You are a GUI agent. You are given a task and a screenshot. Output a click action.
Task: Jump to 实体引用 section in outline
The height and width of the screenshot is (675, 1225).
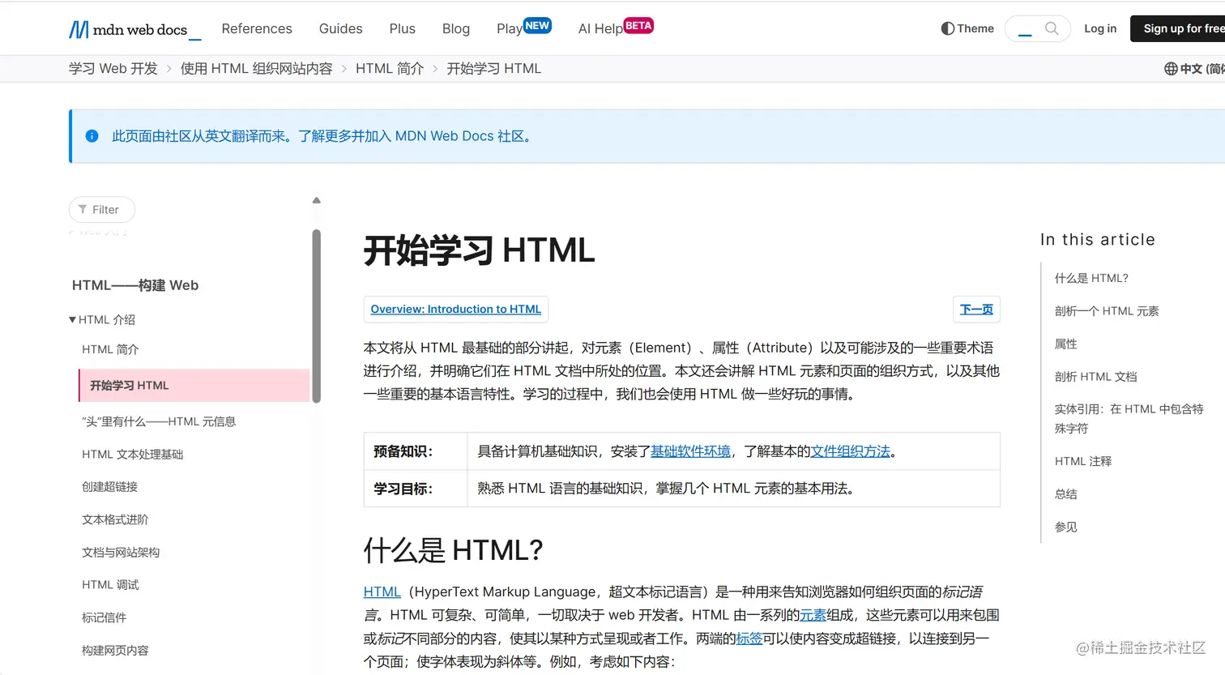point(1129,419)
